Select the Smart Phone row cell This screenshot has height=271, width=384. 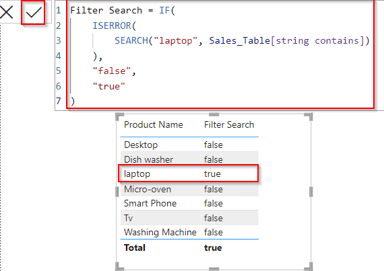[150, 203]
